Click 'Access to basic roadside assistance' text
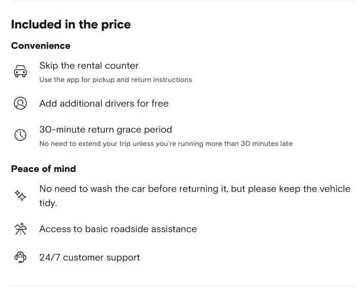 (118, 229)
